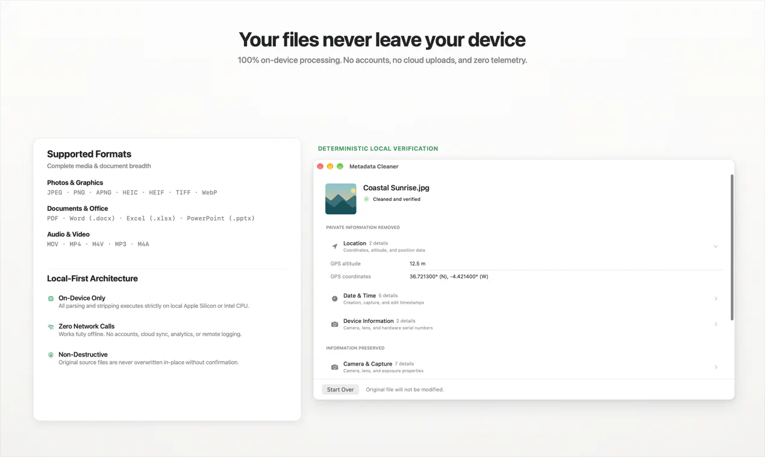Click the Location arrow icon
This screenshot has height=457, width=765.
334,247
